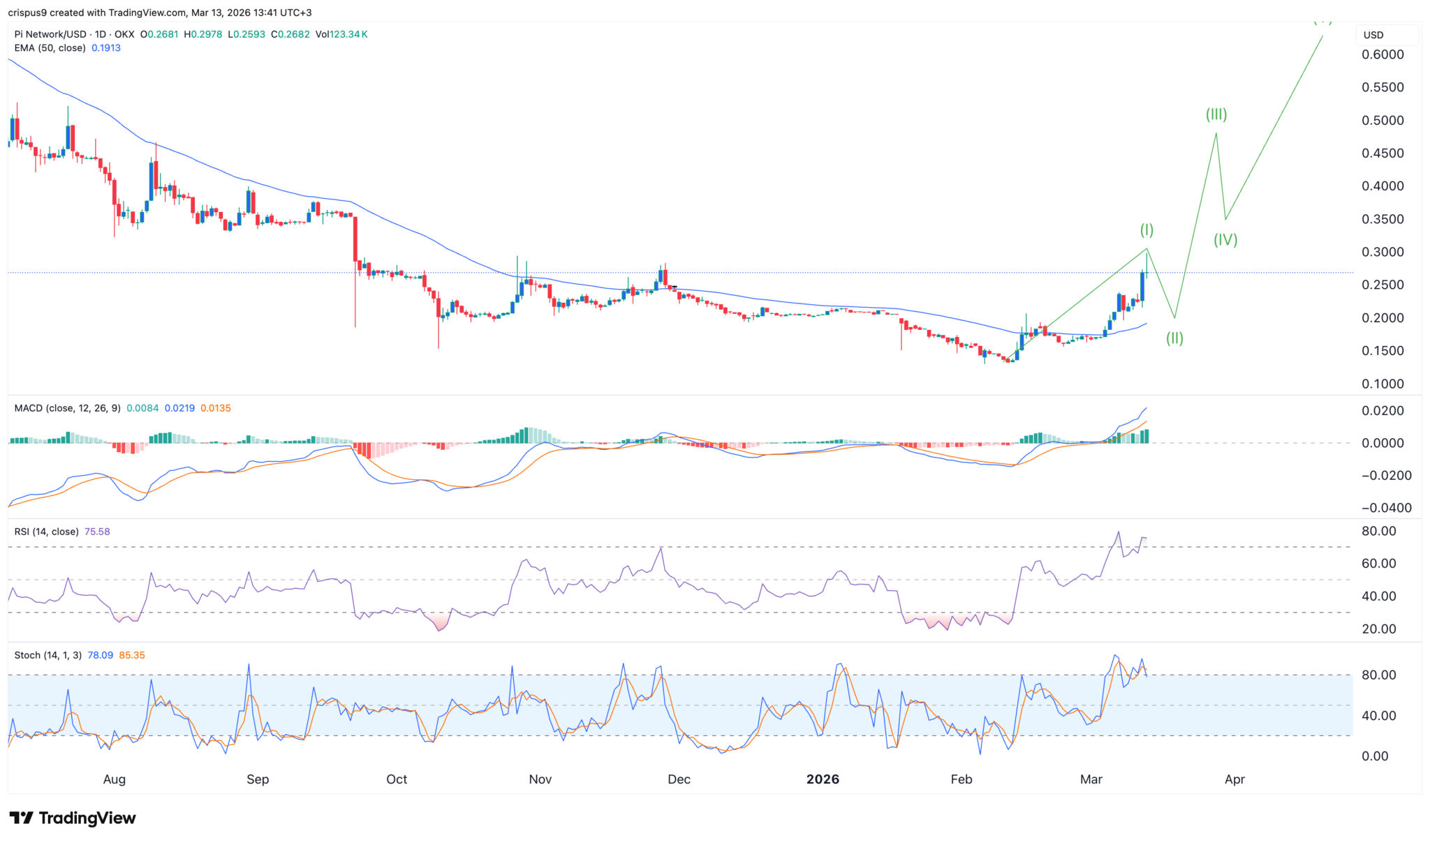Click the EMA (50, close) indicator legend

[x=50, y=48]
